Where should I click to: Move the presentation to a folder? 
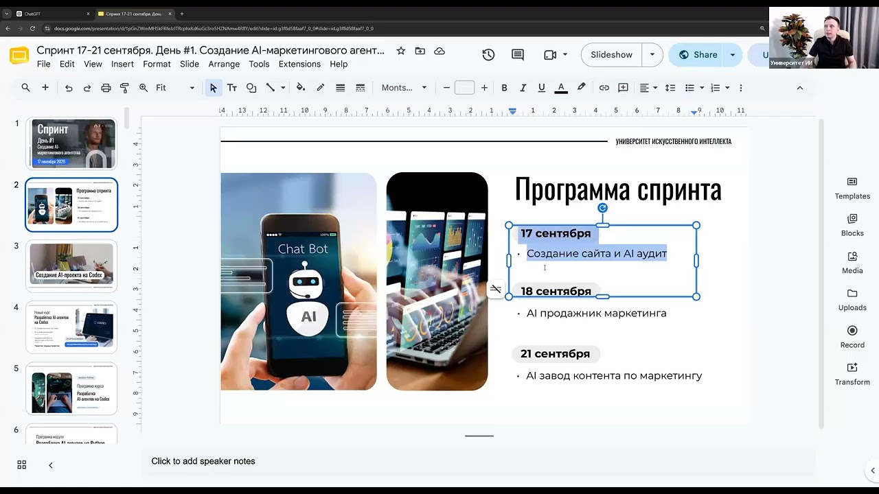click(420, 51)
